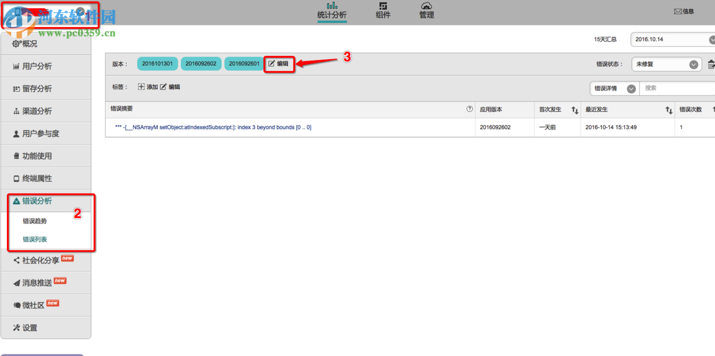The height and width of the screenshot is (356, 715).
Task: Switch to the 组件 tab
Action: pos(383,10)
